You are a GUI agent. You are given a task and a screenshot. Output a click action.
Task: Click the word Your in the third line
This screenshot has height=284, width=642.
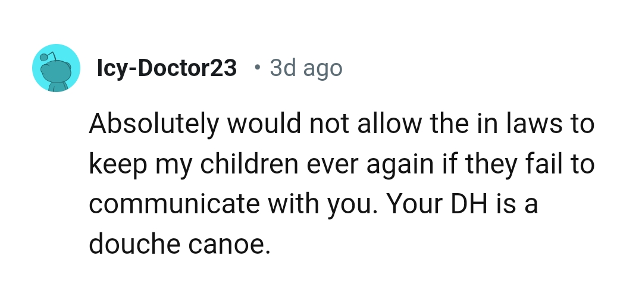pos(414,204)
